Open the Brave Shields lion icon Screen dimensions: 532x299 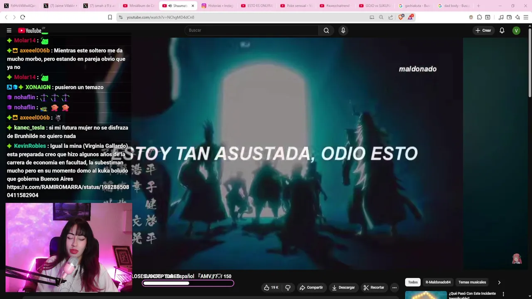click(x=401, y=17)
